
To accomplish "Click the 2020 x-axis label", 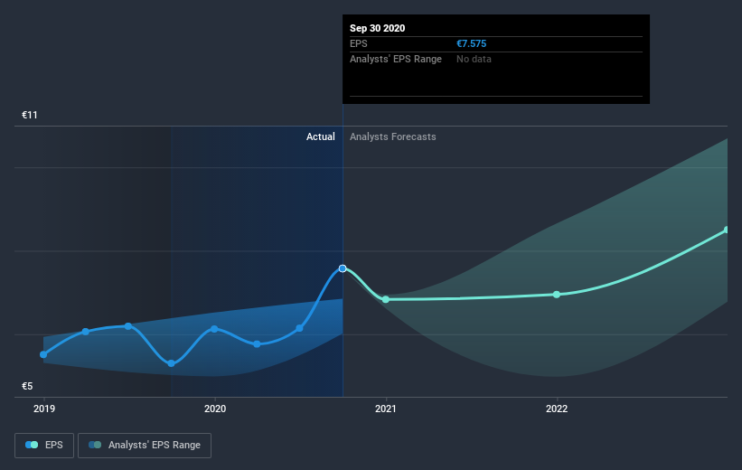I will [215, 409].
